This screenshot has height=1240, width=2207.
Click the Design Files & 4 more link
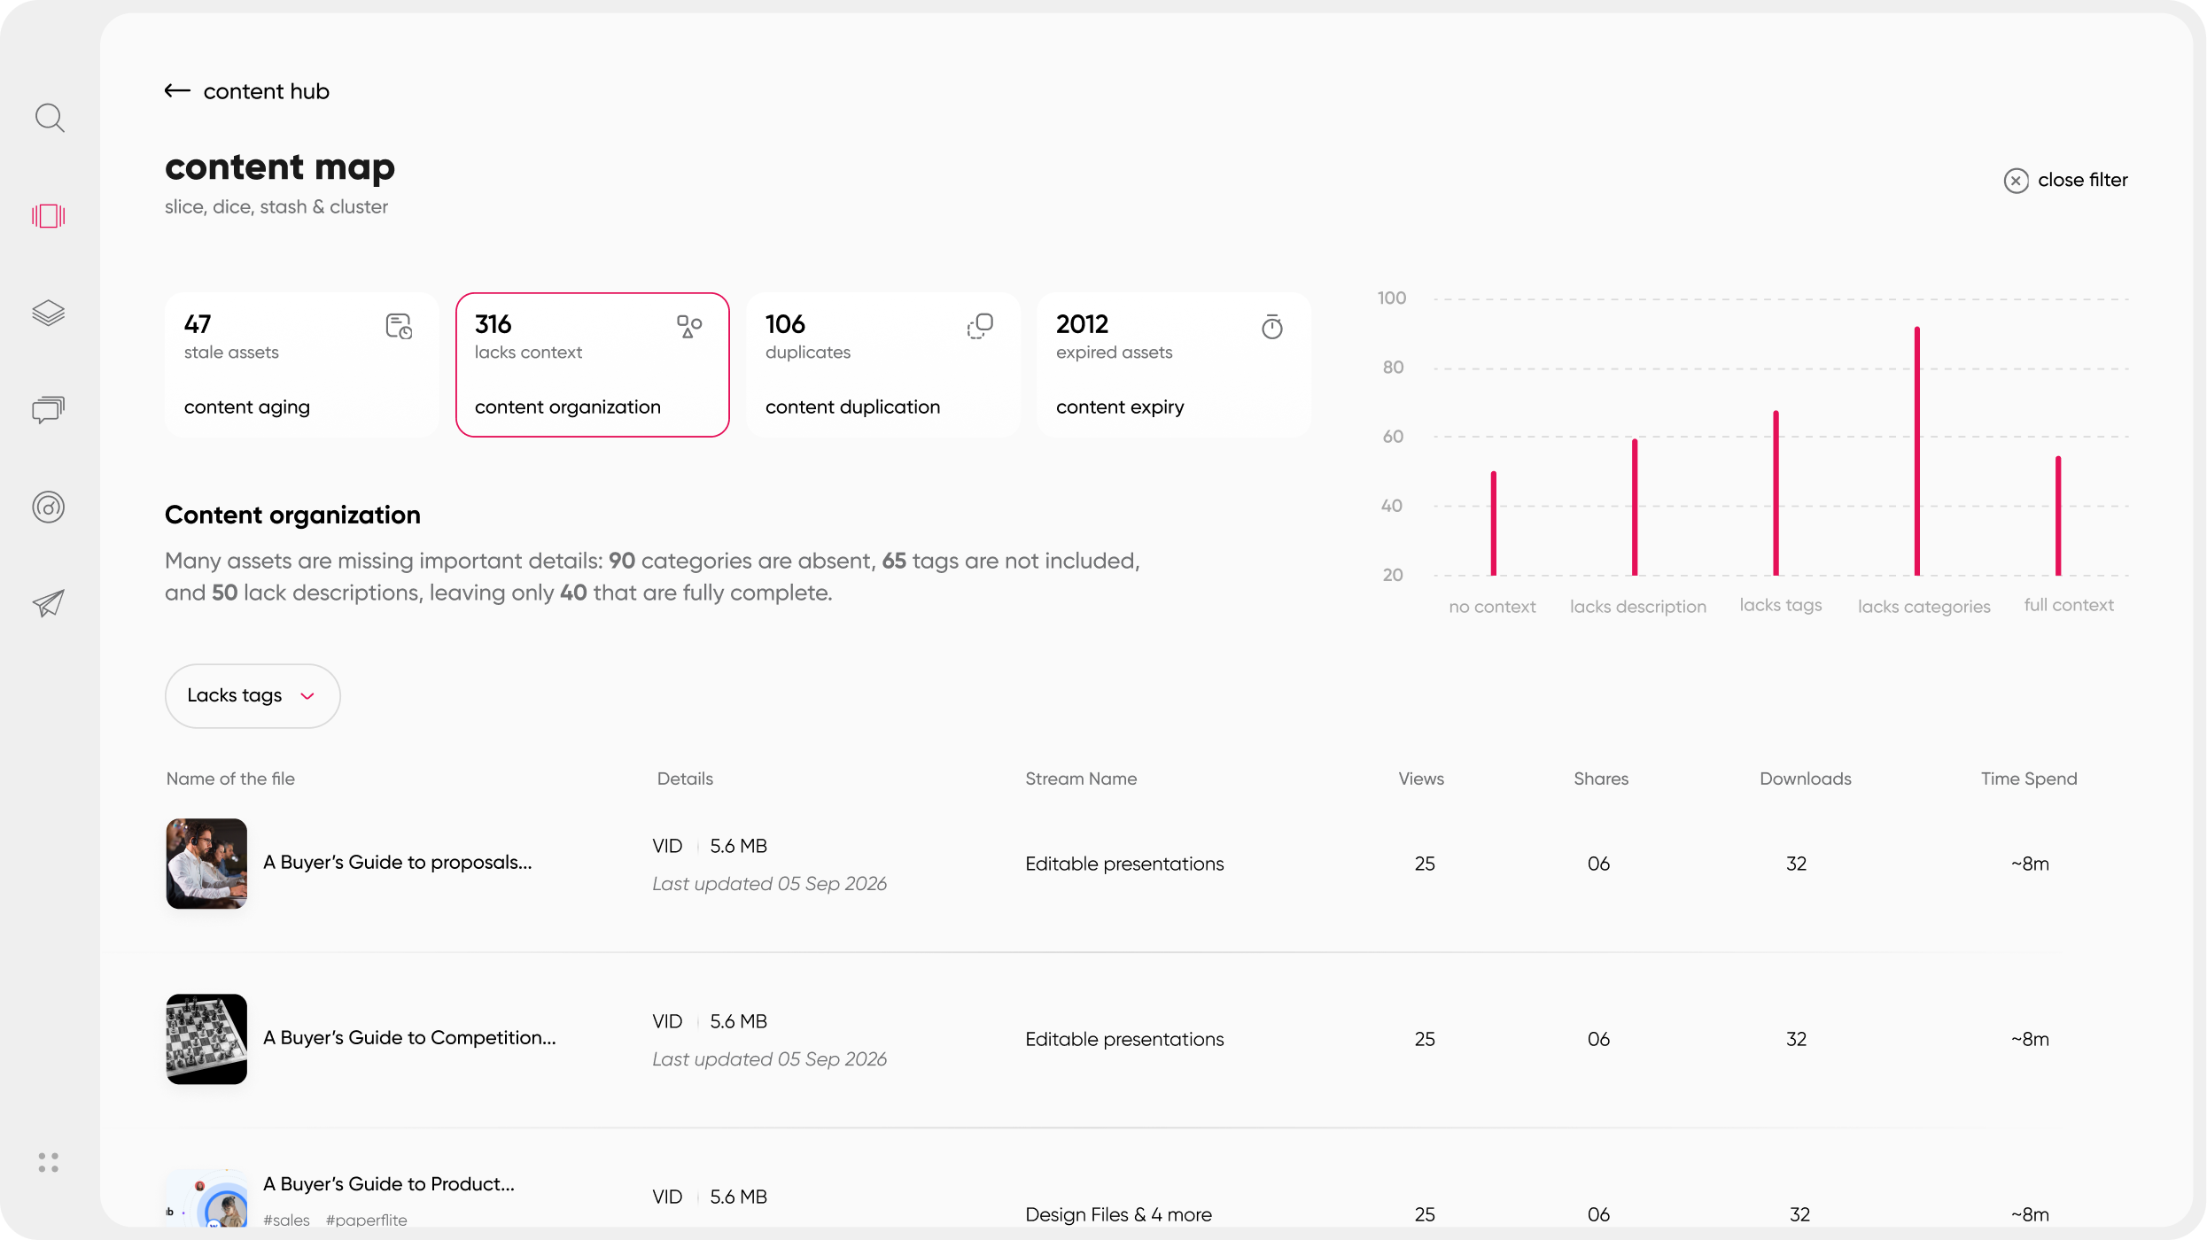tap(1118, 1214)
